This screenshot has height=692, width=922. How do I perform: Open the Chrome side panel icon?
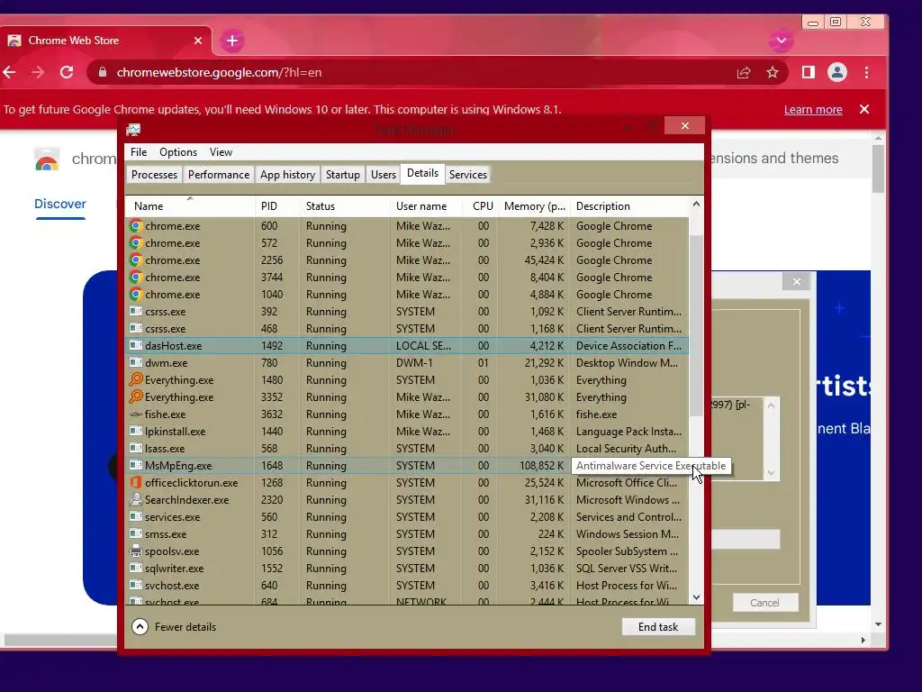(x=809, y=72)
